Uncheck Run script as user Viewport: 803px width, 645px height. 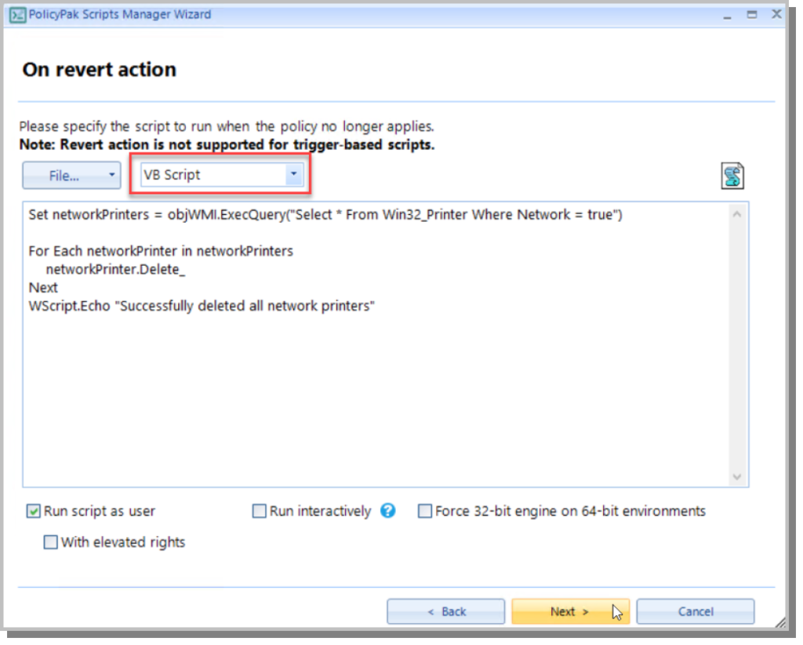coord(33,510)
